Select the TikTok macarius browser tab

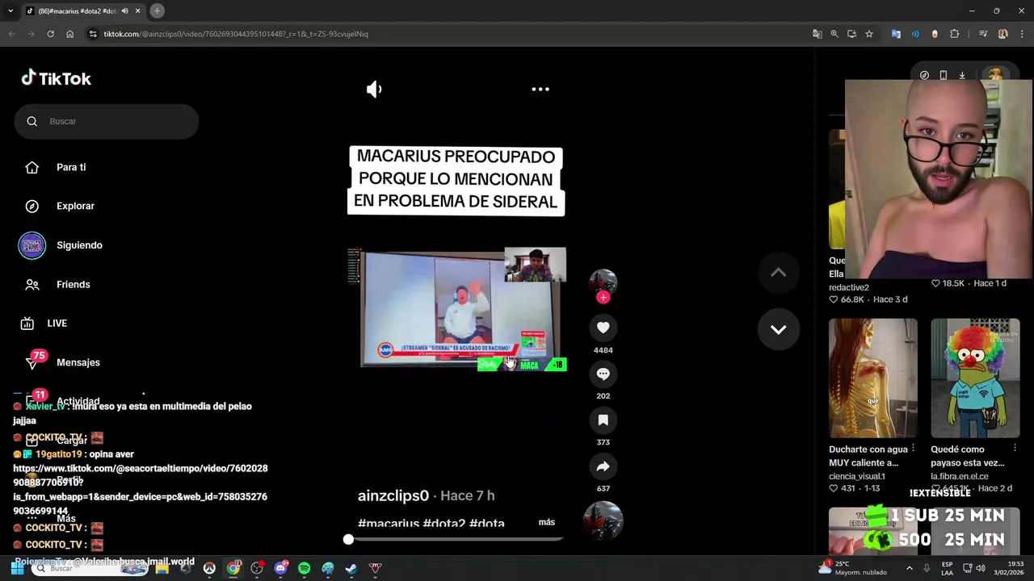click(82, 10)
